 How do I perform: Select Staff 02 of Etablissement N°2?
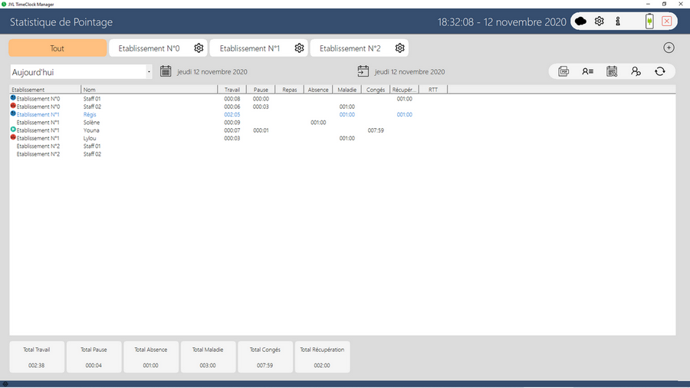tap(92, 154)
